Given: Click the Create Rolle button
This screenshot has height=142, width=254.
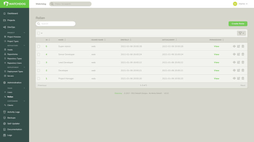Looking at the screenshot, I should (x=238, y=24).
